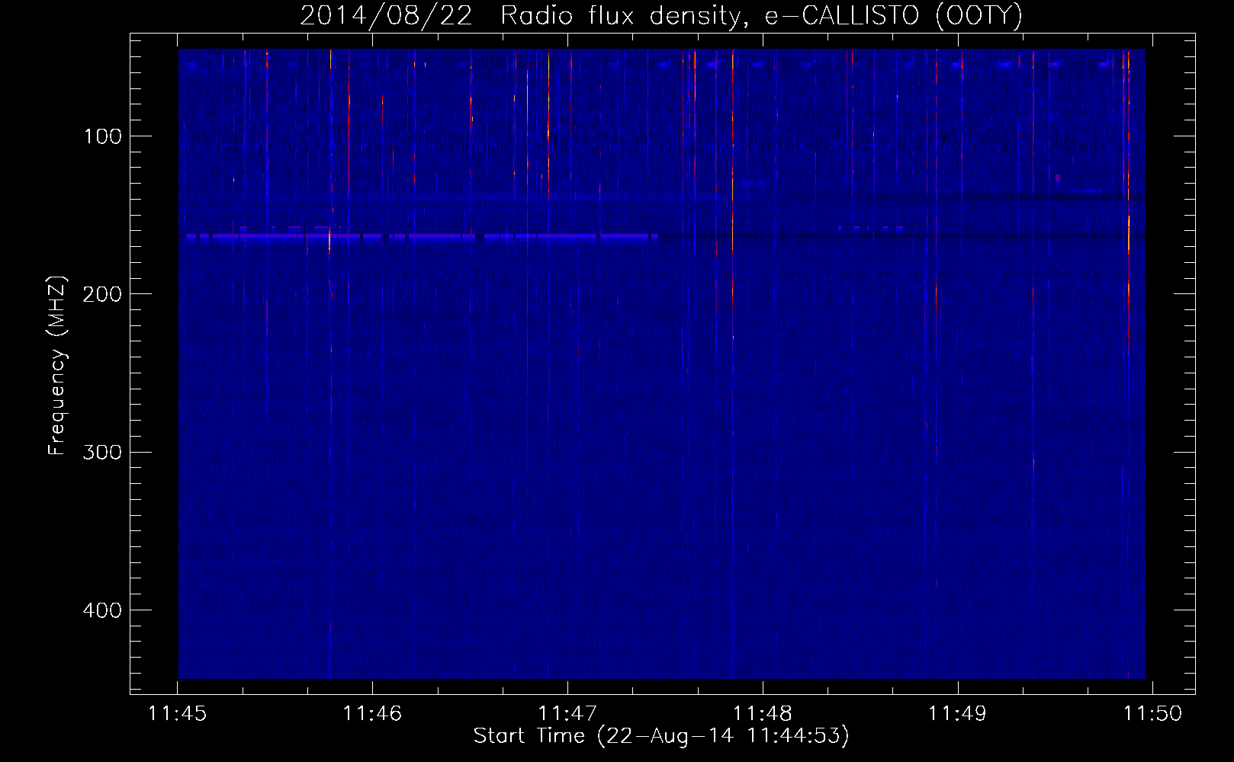Click the 400 frequency tick label
Image resolution: width=1234 pixels, height=762 pixels.
pyautogui.click(x=102, y=610)
